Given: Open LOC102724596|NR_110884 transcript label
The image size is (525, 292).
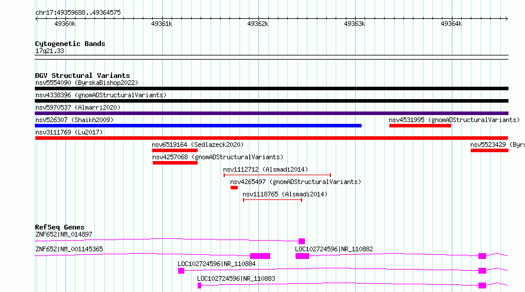Looking at the screenshot, I should (216, 264).
